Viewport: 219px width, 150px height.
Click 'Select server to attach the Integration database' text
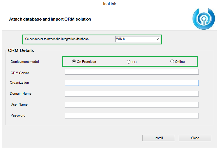(x=57, y=39)
